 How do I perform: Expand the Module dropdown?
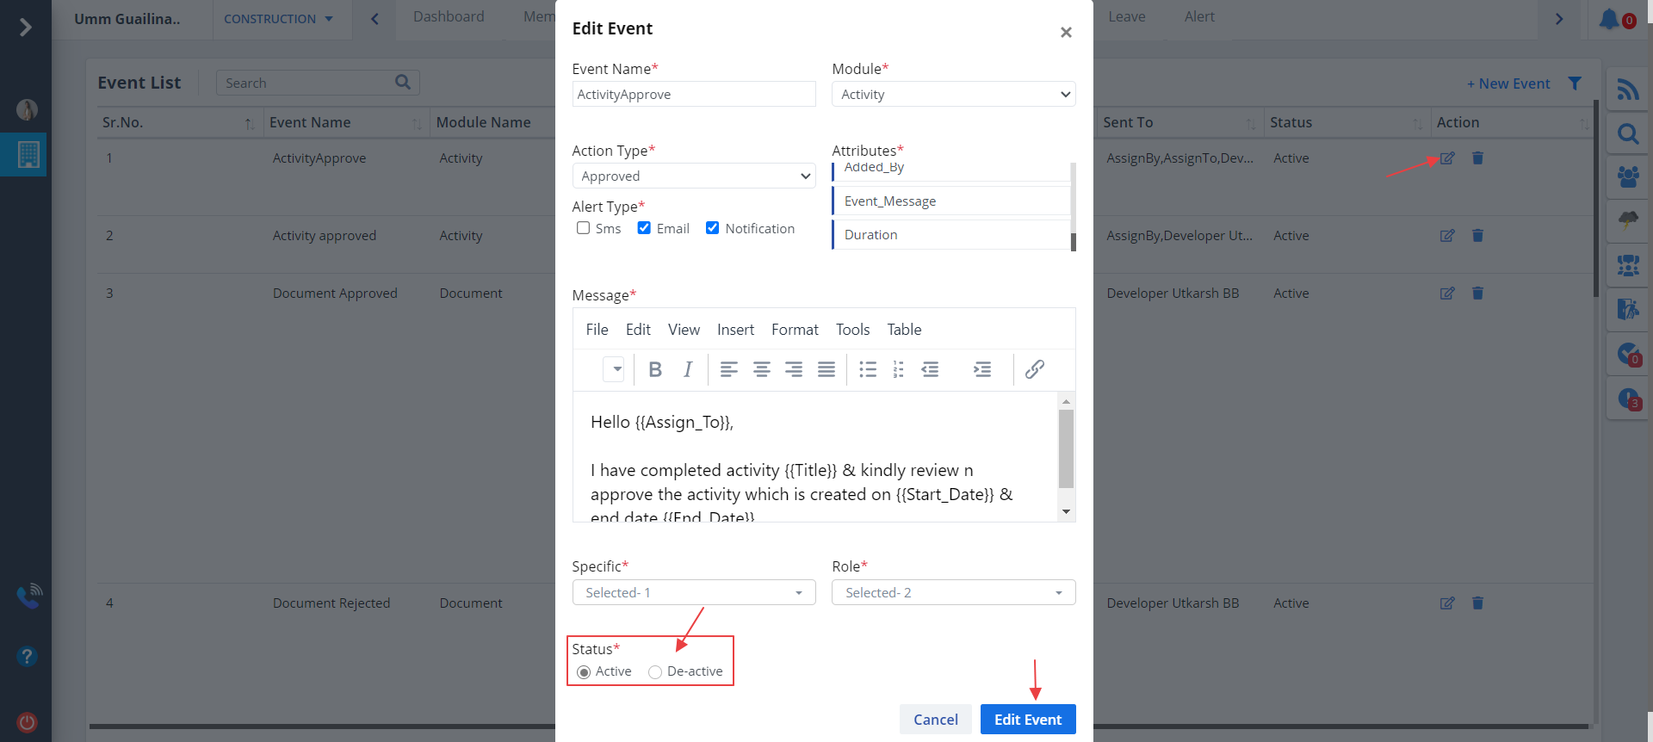click(x=953, y=95)
